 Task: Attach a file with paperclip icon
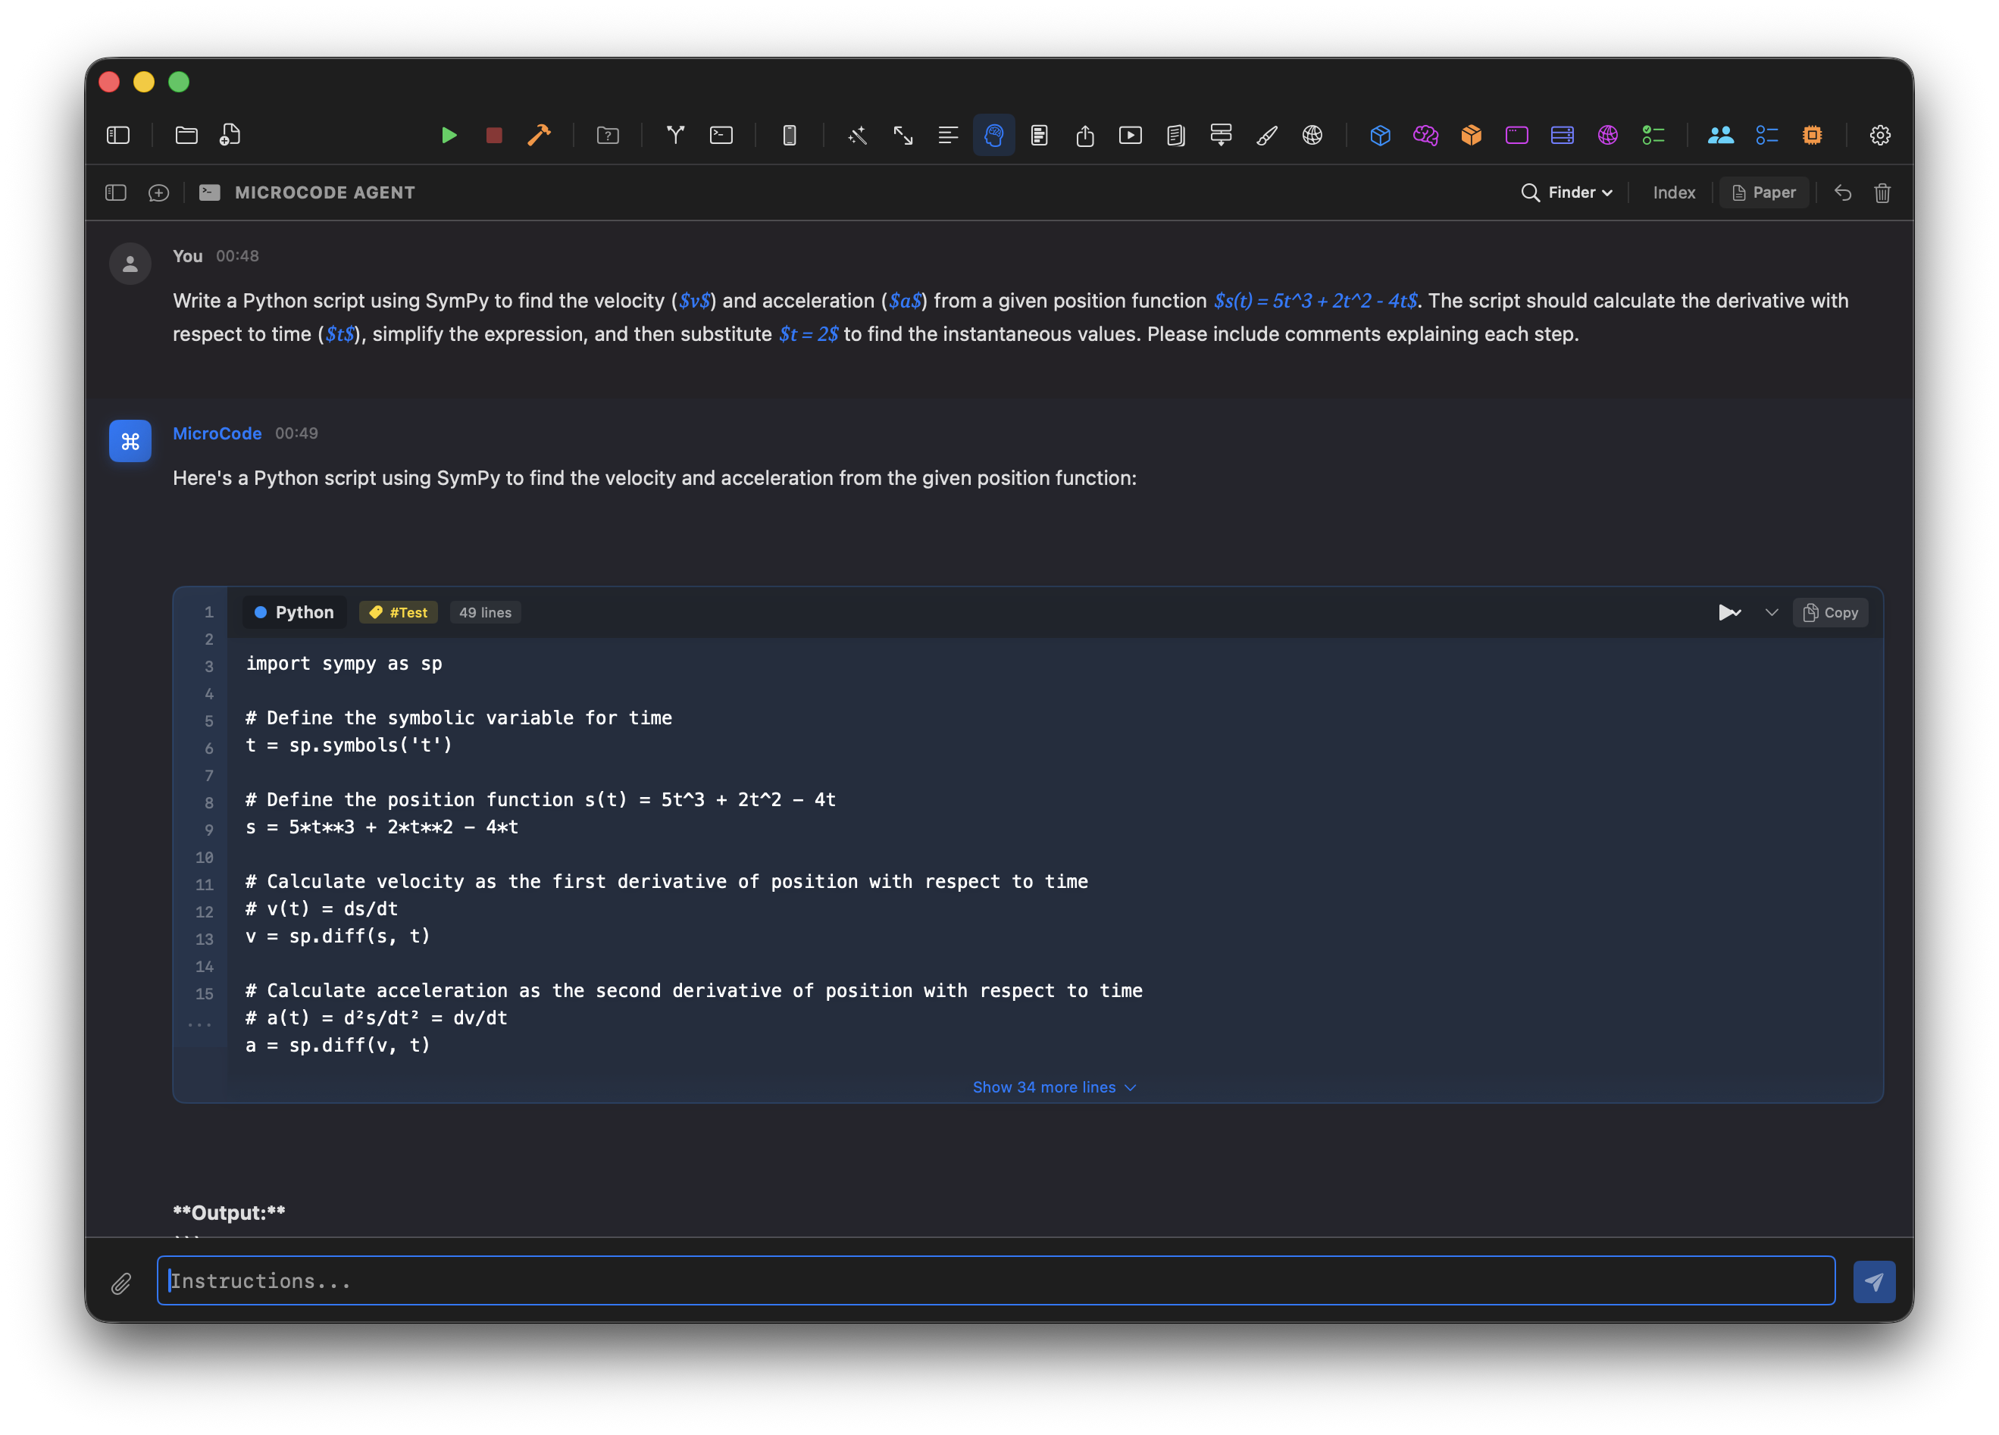point(122,1283)
